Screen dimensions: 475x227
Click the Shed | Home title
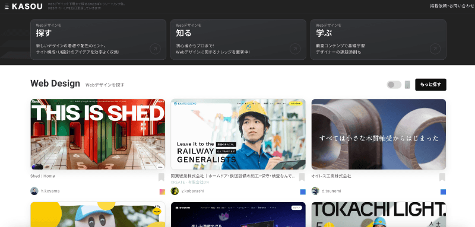click(43, 176)
